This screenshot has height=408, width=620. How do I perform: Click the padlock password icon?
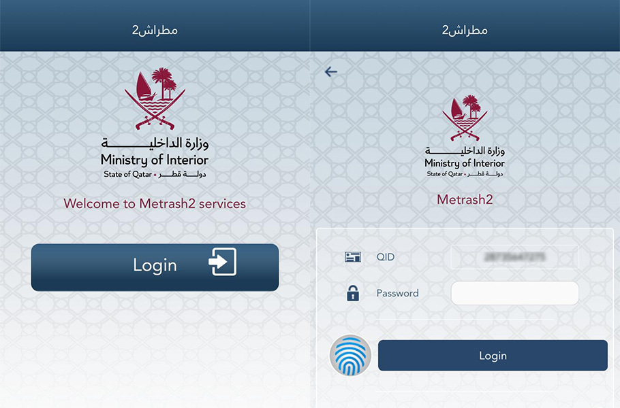tap(353, 293)
